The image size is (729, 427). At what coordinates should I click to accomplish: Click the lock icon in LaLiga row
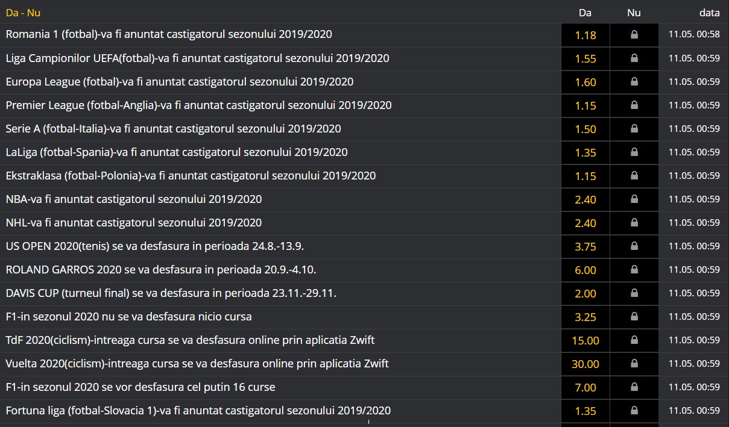point(634,152)
